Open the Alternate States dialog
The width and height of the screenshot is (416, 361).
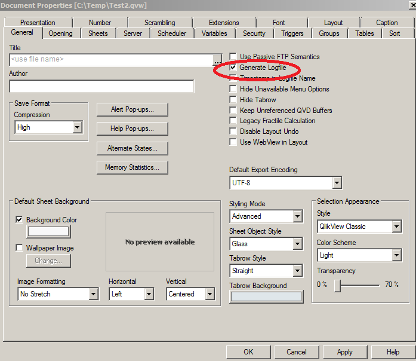pos(132,148)
